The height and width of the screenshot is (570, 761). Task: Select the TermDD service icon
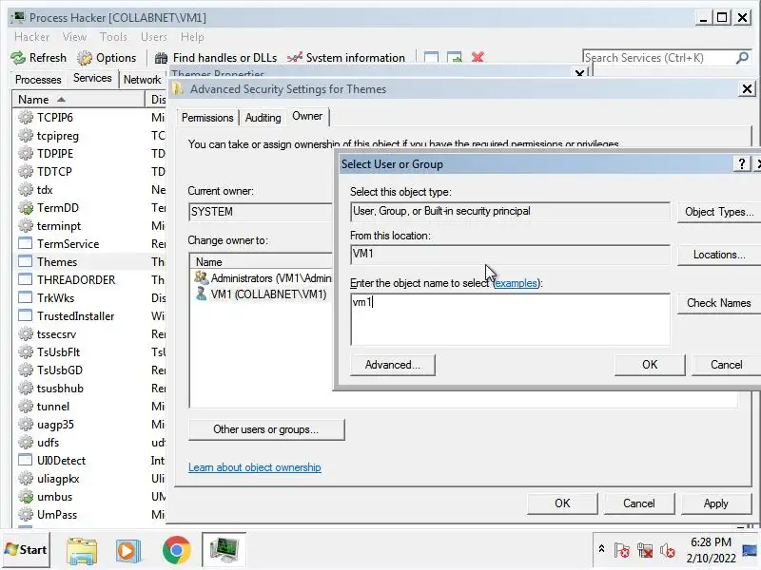click(26, 207)
